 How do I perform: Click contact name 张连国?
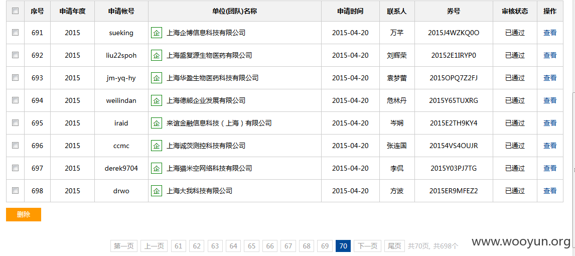point(397,146)
